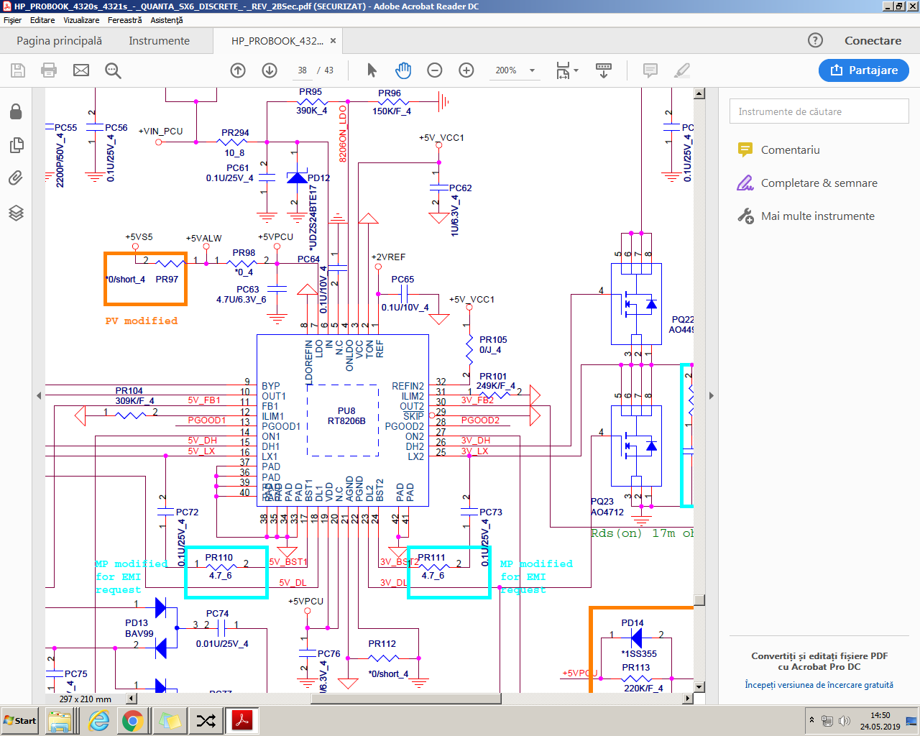Open the page thumbnails panel
Viewport: 920px width, 736px height.
pos(16,145)
